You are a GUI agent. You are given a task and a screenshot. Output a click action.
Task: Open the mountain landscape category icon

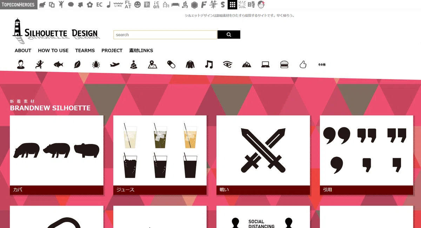coord(247,64)
